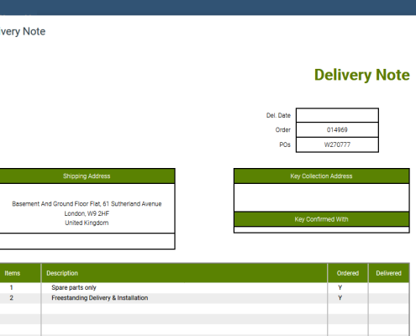The image size is (416, 336).
Task: Select the POs field W270777
Action: [x=337, y=144]
